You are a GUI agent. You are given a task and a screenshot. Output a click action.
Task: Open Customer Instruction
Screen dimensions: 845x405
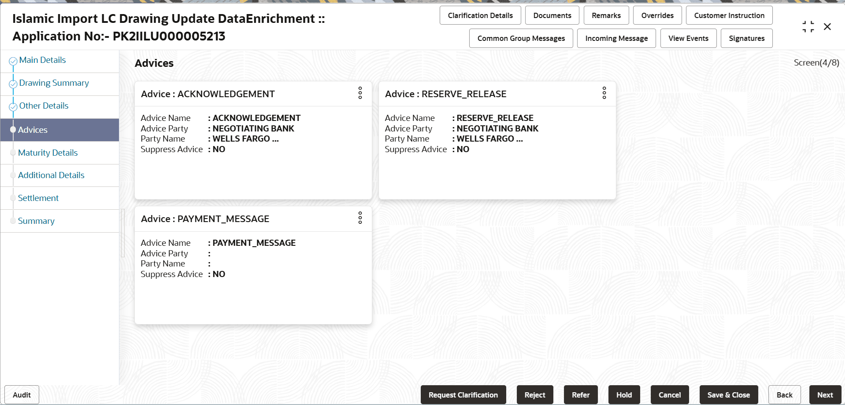[x=729, y=15]
